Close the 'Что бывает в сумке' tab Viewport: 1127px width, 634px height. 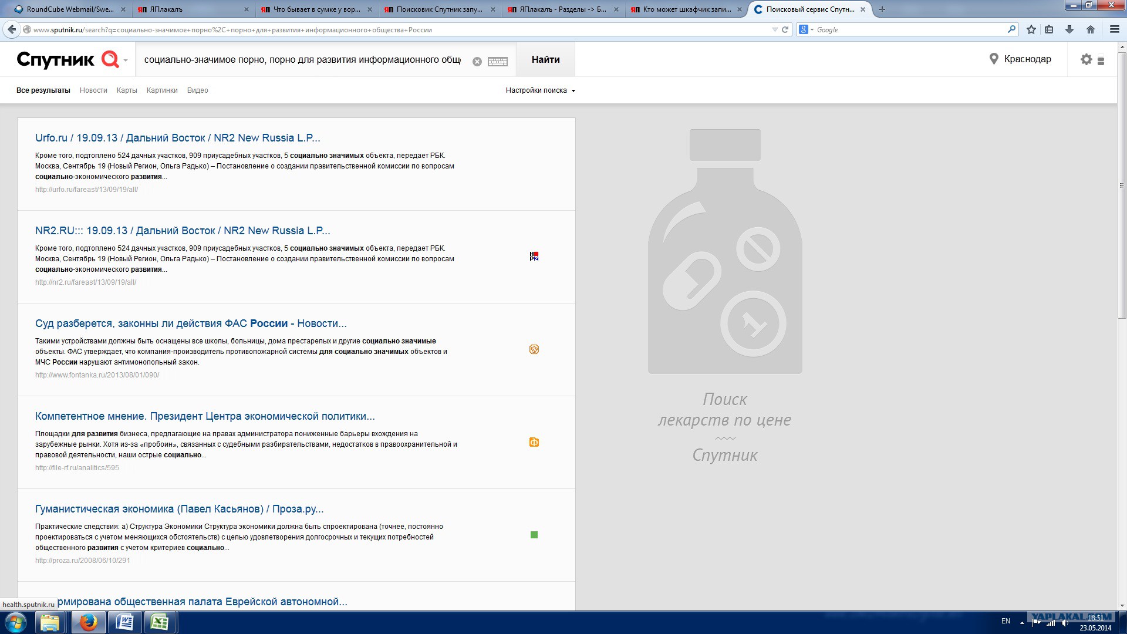370,9
